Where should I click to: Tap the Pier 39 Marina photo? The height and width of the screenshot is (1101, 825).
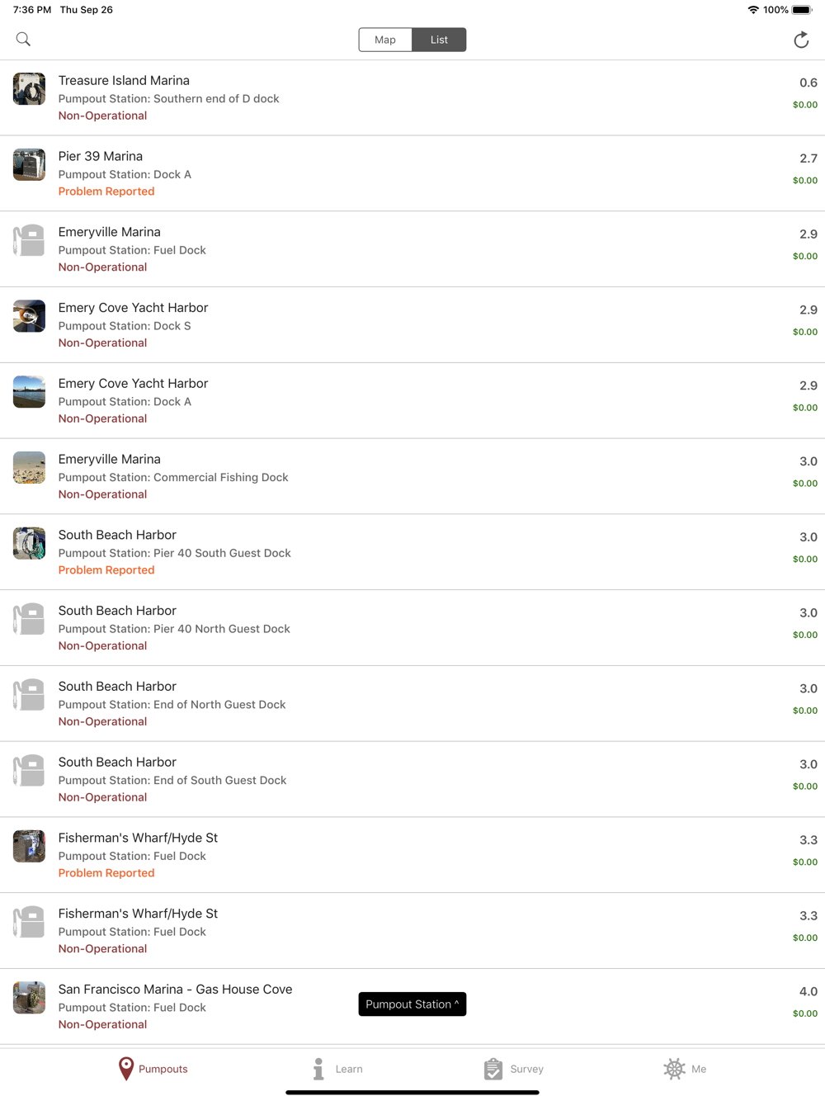(x=29, y=165)
